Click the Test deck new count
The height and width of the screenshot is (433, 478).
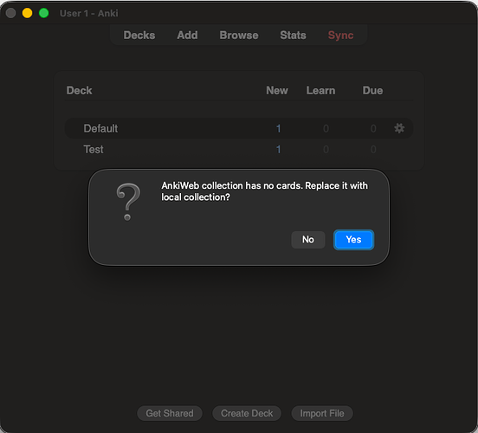tap(278, 150)
